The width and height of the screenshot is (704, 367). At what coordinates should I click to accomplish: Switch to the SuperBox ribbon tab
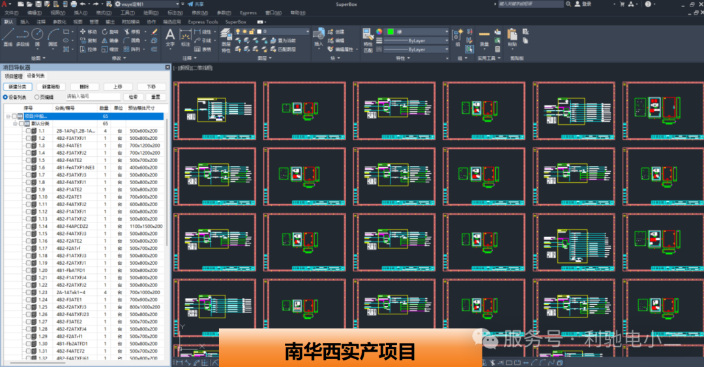pyautogui.click(x=236, y=21)
